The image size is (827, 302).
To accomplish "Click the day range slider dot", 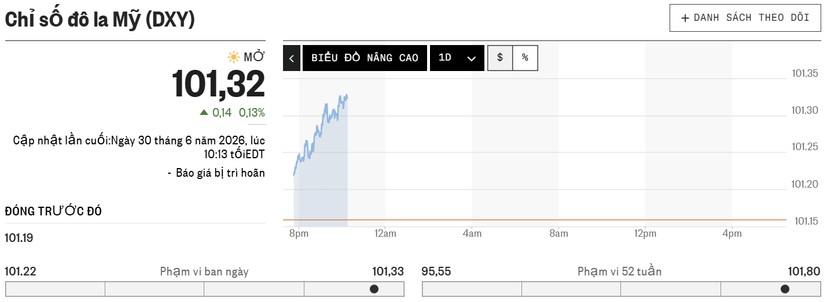I will 374,289.
